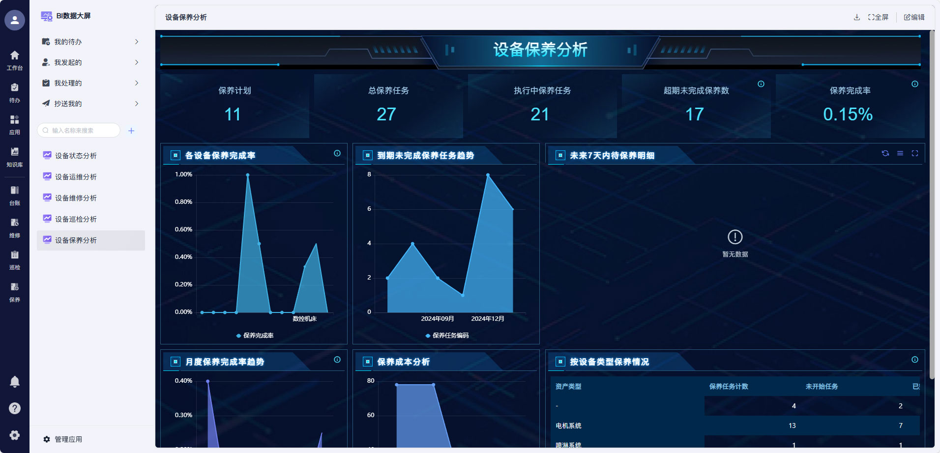
Task: Open the list menu icon of 未来7天内待保养明细
Action: [900, 153]
